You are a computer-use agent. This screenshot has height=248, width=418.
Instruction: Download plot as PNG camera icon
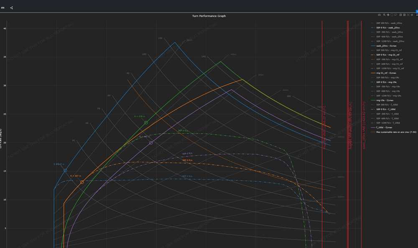tap(380, 15)
